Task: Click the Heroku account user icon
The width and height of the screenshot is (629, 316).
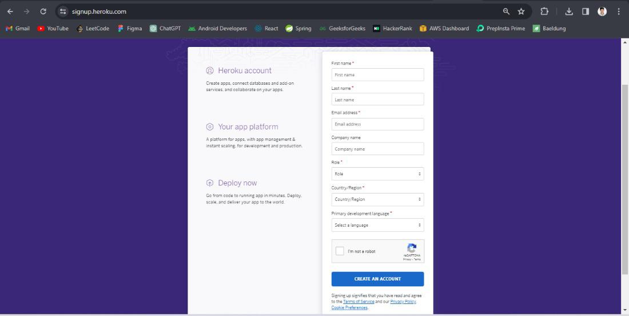Action: [x=210, y=70]
